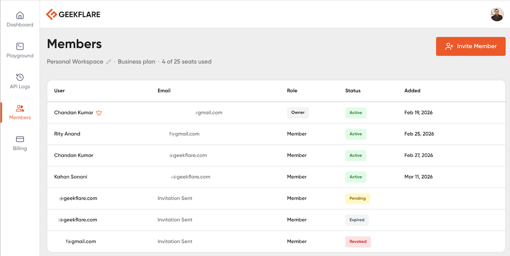Image resolution: width=510 pixels, height=256 pixels.
Task: Open API Logs history icon
Action: tap(20, 77)
